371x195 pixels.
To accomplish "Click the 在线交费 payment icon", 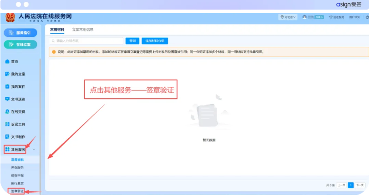I will click(x=7, y=111).
